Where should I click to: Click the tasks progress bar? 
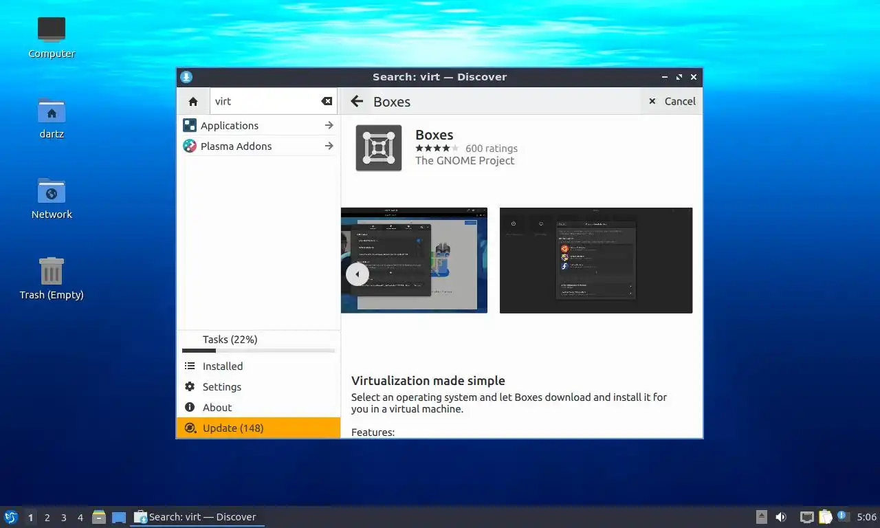coord(258,351)
